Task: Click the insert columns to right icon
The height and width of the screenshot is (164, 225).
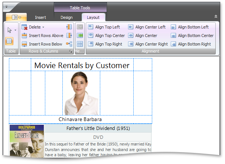Action: [x=69, y=36]
